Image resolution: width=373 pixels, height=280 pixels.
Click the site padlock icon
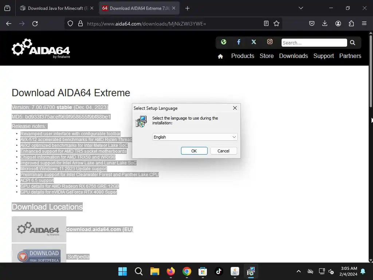[81, 24]
